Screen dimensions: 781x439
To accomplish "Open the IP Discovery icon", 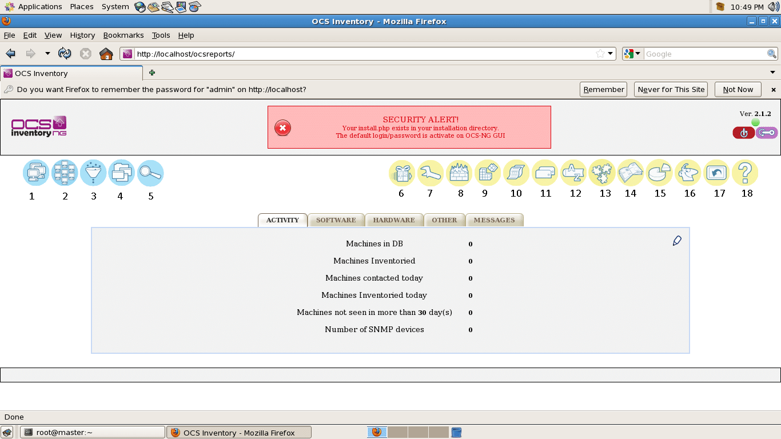I will click(x=459, y=173).
